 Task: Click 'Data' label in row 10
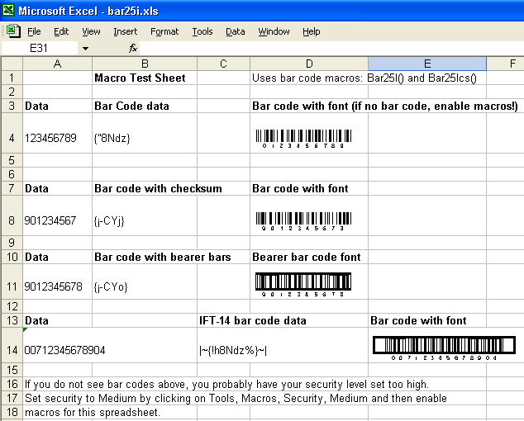[36, 257]
